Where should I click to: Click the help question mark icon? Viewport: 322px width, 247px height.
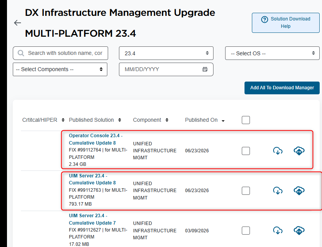(x=265, y=19)
